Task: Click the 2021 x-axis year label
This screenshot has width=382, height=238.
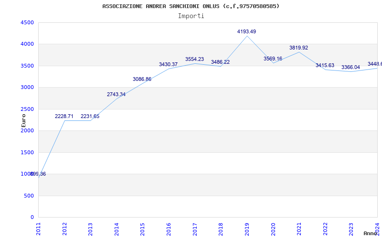Action: pos(299,229)
